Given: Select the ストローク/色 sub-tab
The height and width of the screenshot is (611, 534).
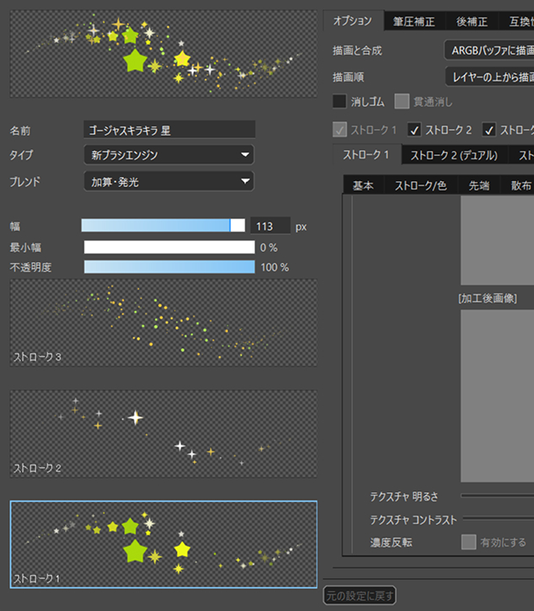Looking at the screenshot, I should [420, 185].
